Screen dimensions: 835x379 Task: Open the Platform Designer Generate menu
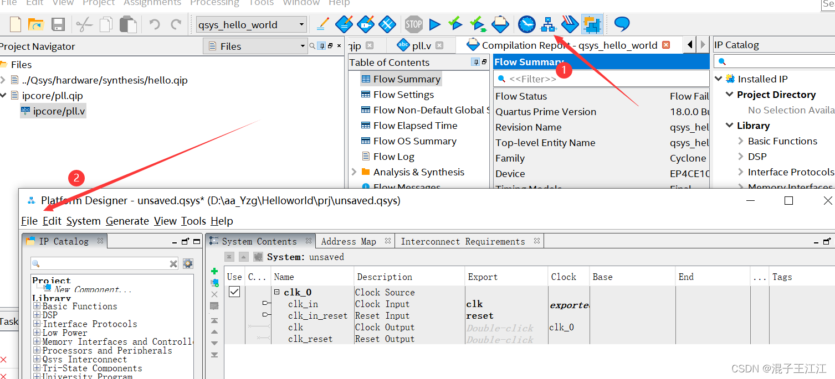click(127, 221)
